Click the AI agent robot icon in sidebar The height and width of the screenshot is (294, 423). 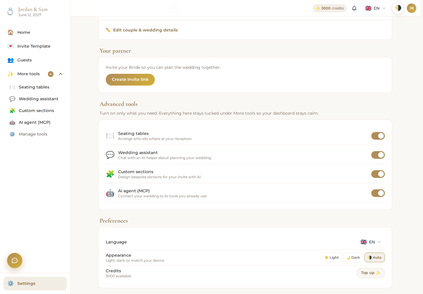[12, 122]
